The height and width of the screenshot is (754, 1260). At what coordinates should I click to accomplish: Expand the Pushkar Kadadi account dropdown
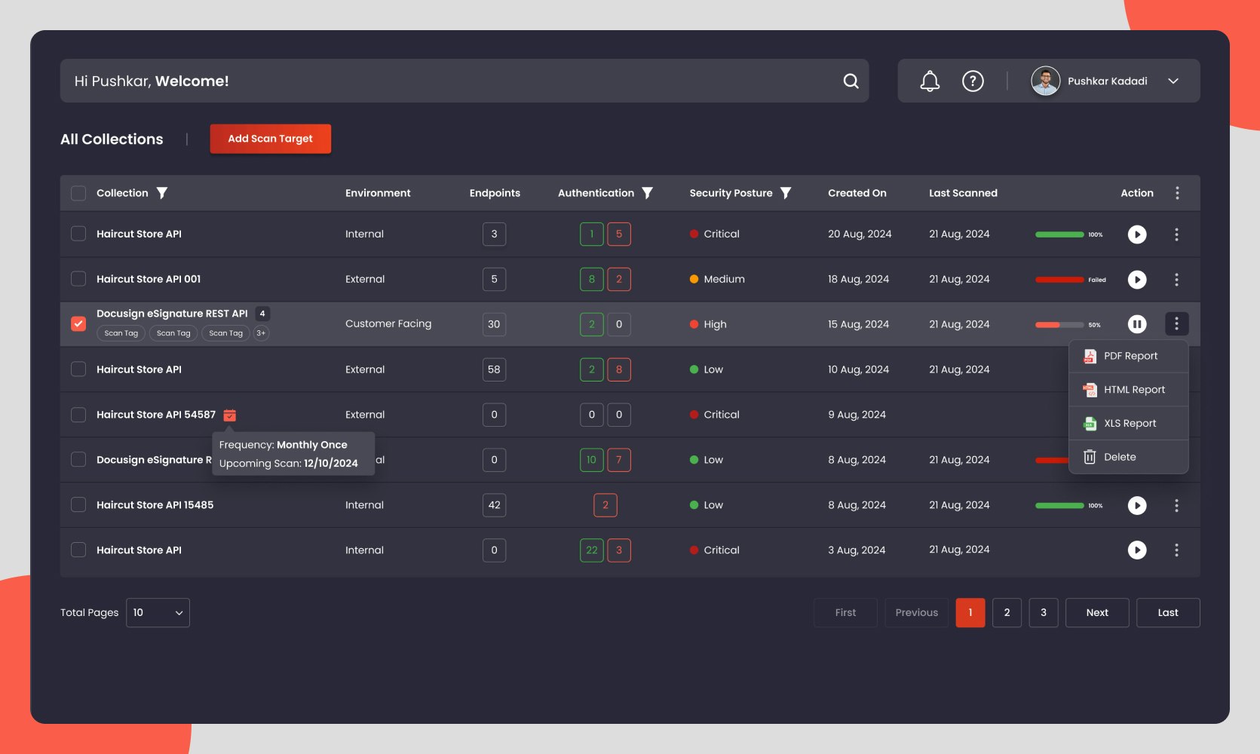click(x=1173, y=81)
